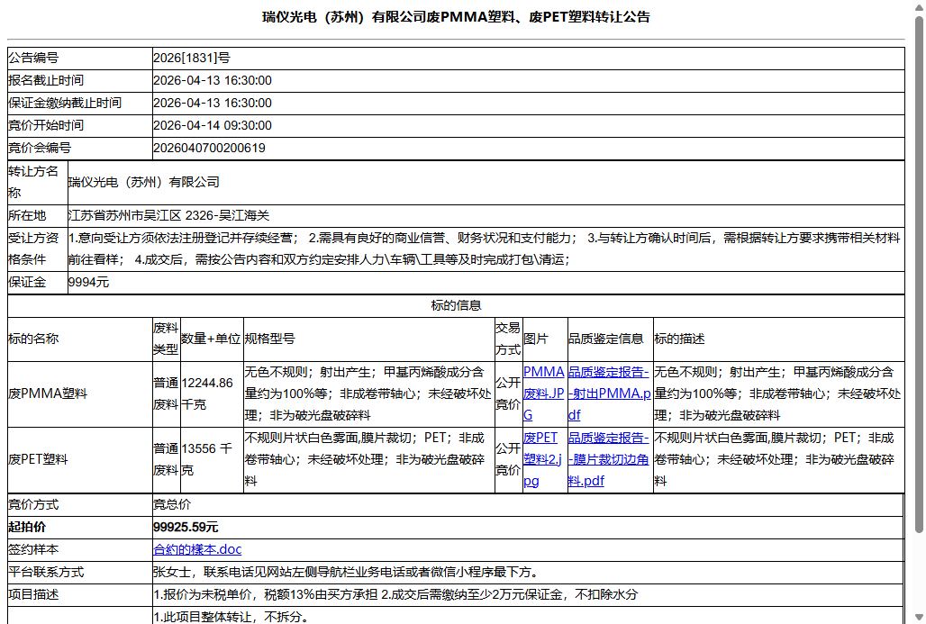
Task: Click the bold 起拍价 label
Action: (x=27, y=527)
